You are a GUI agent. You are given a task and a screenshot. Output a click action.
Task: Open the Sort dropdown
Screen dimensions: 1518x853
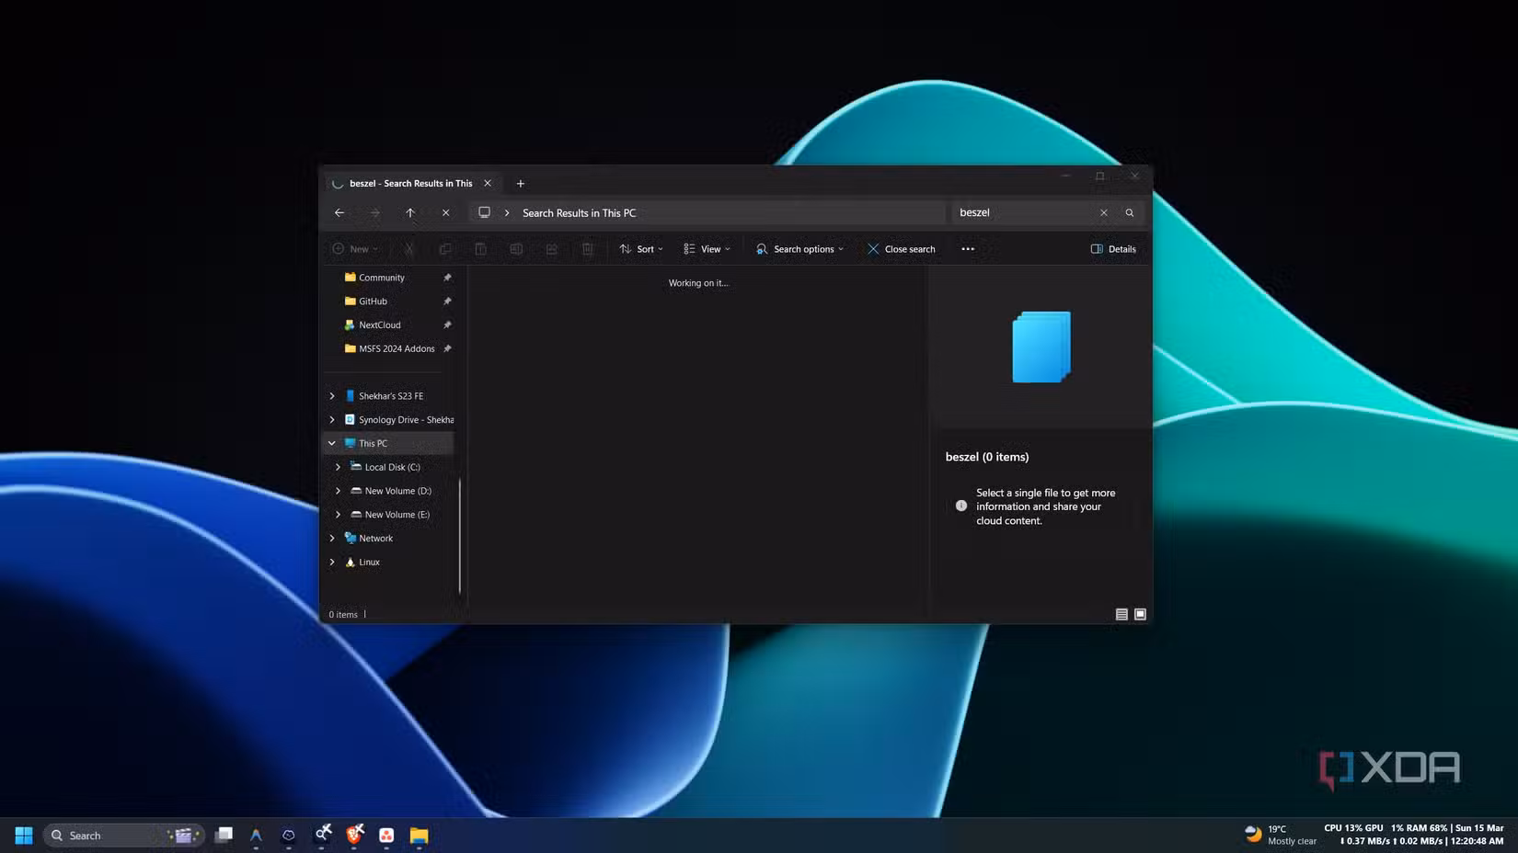(x=641, y=249)
